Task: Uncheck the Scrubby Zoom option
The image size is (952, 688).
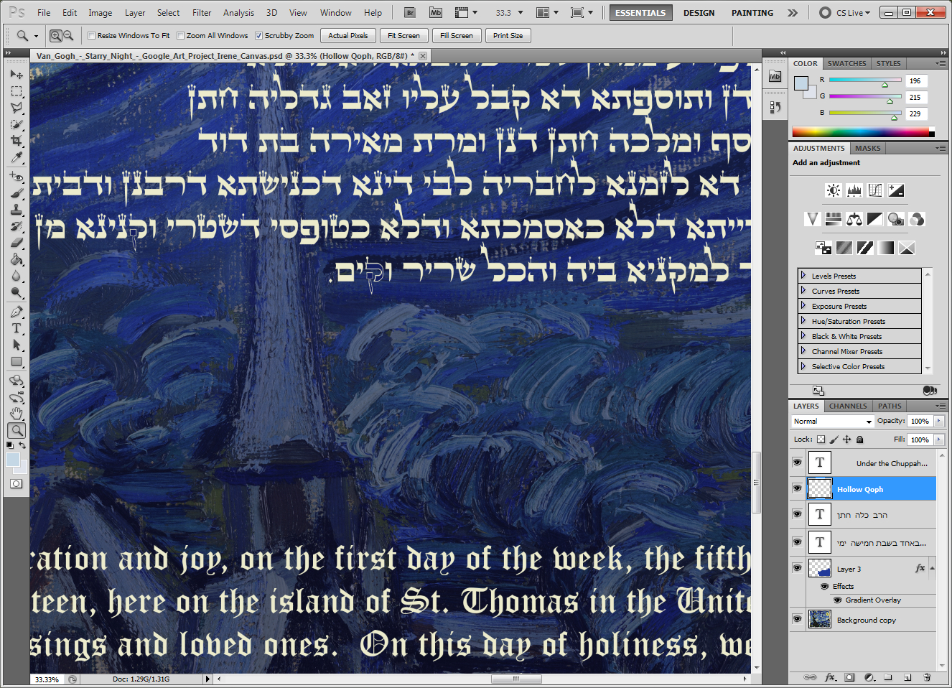Action: pyautogui.click(x=259, y=35)
